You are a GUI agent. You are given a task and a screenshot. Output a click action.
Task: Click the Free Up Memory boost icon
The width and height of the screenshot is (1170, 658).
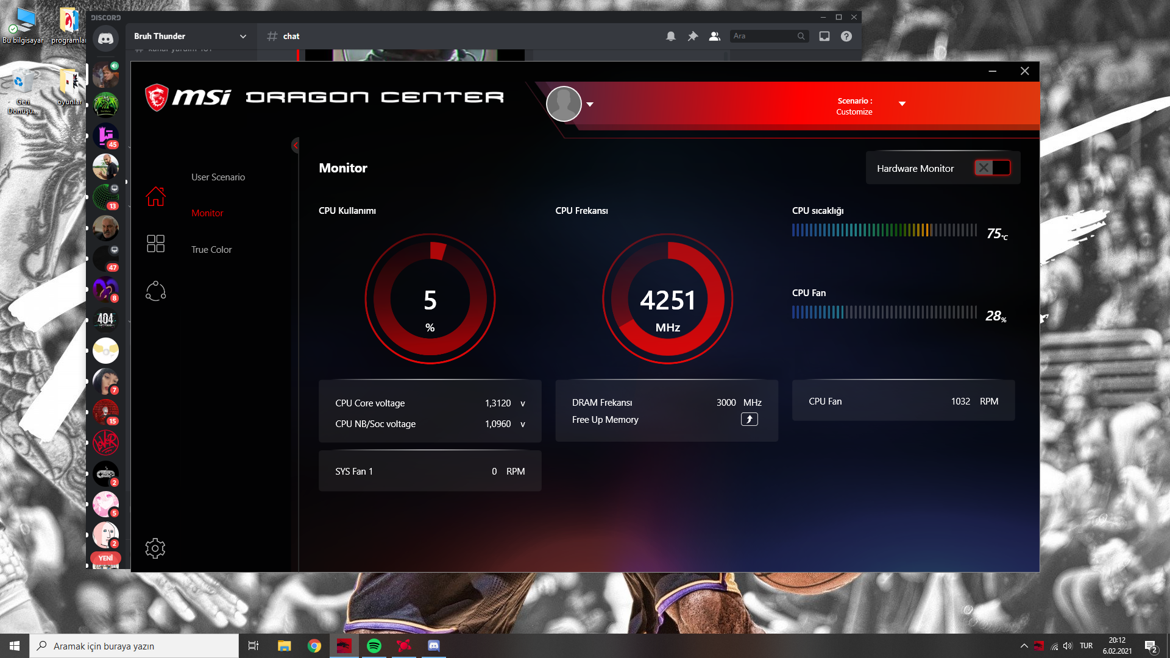(x=749, y=419)
